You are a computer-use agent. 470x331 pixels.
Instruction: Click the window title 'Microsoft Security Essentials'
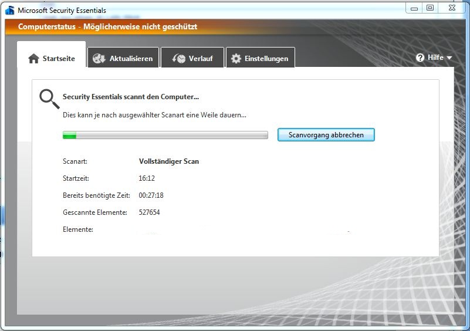[x=62, y=11]
